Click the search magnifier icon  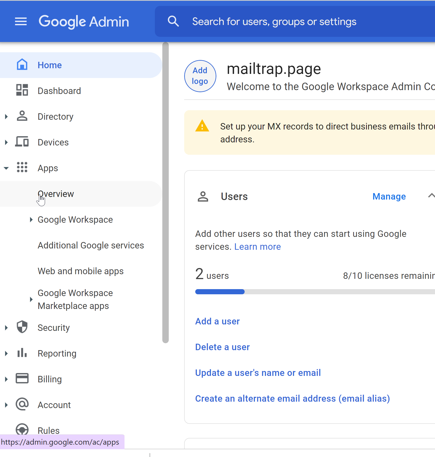tap(173, 21)
